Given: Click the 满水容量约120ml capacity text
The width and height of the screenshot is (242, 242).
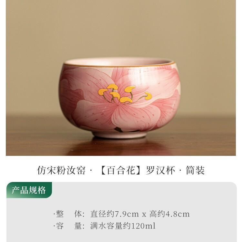Looking at the screenshot, I should 123,226.
